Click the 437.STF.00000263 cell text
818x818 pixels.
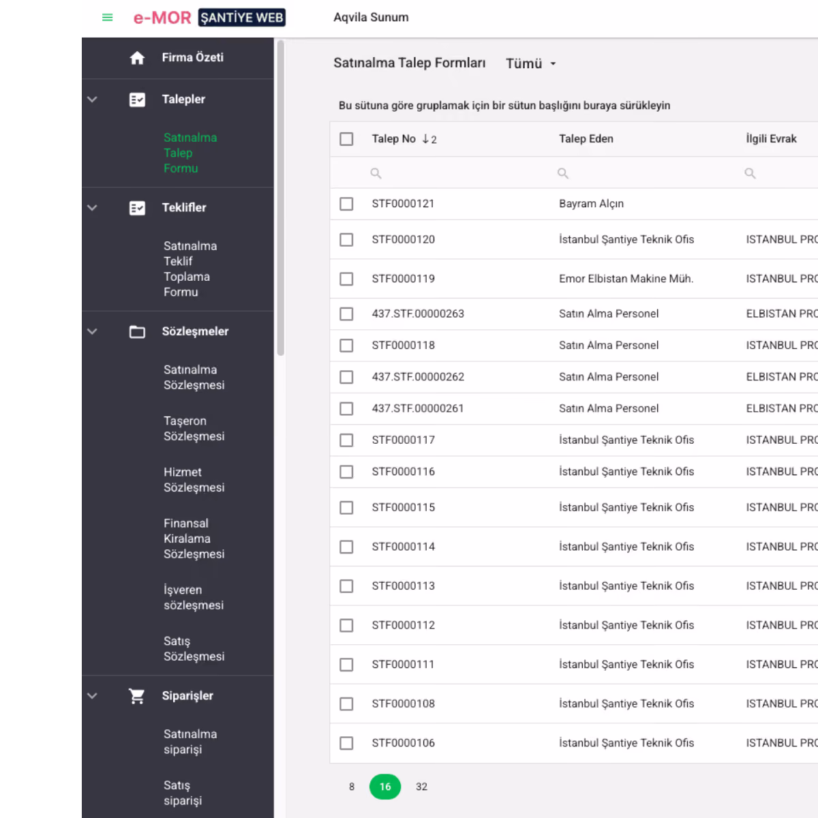tap(418, 314)
